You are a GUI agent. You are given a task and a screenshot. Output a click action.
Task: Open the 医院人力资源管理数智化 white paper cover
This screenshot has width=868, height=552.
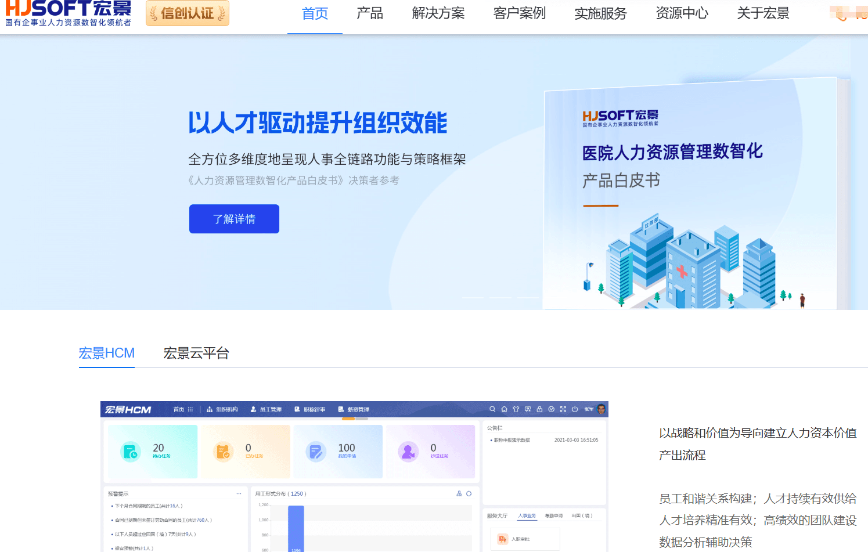coord(690,194)
